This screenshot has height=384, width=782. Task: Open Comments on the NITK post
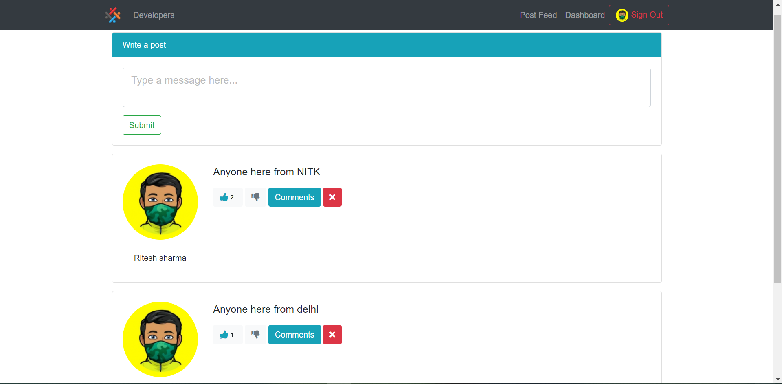294,197
